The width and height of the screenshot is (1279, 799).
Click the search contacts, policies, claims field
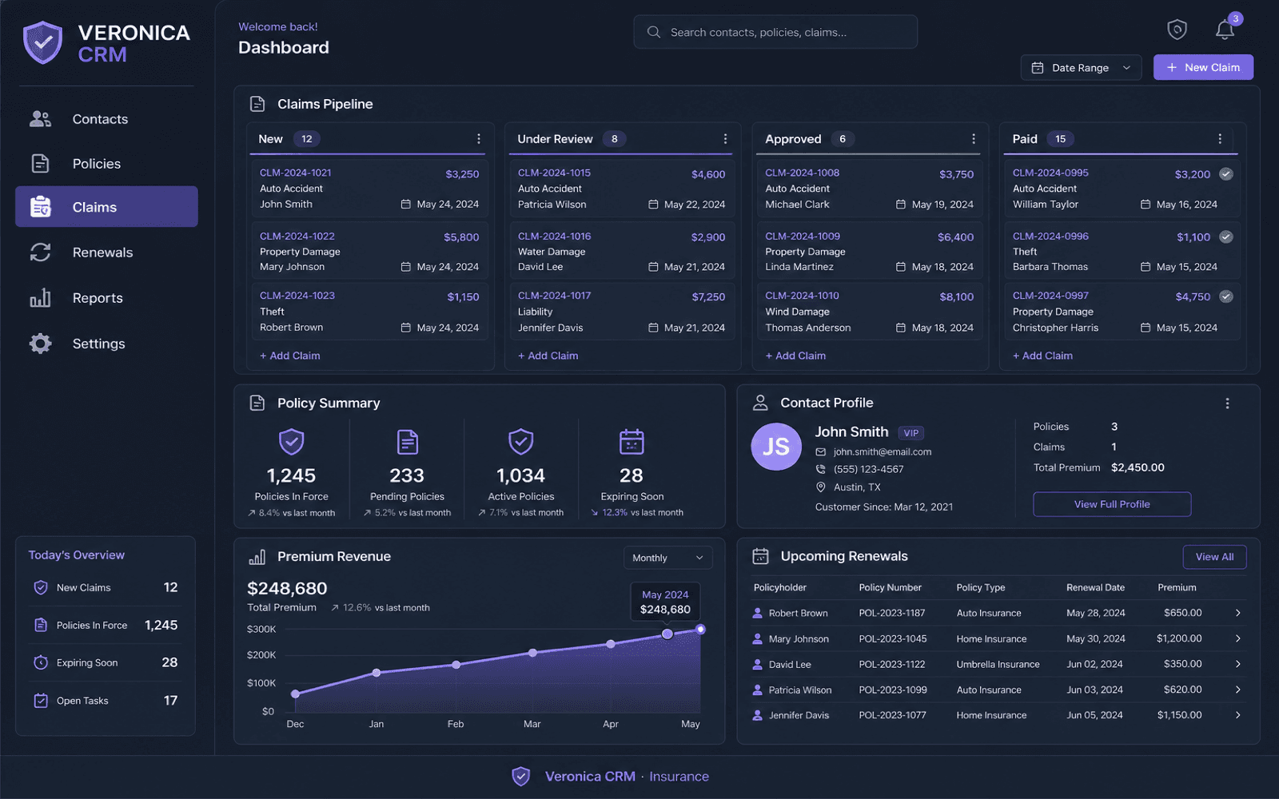tap(775, 32)
